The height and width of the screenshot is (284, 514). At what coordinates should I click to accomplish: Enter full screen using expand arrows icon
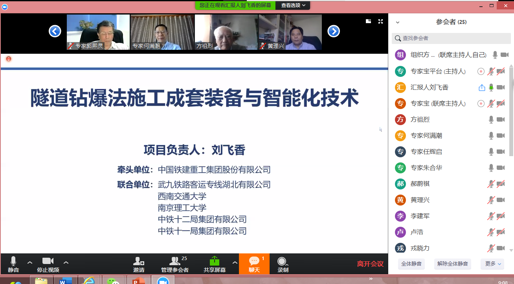click(380, 21)
